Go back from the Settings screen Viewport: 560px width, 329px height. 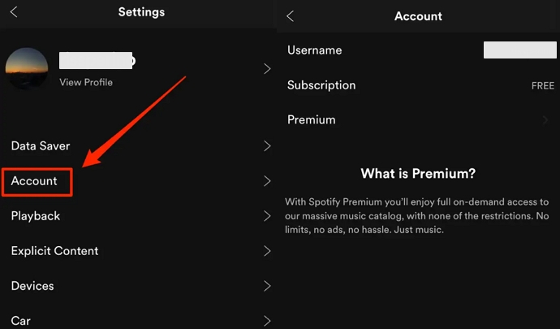[x=14, y=12]
